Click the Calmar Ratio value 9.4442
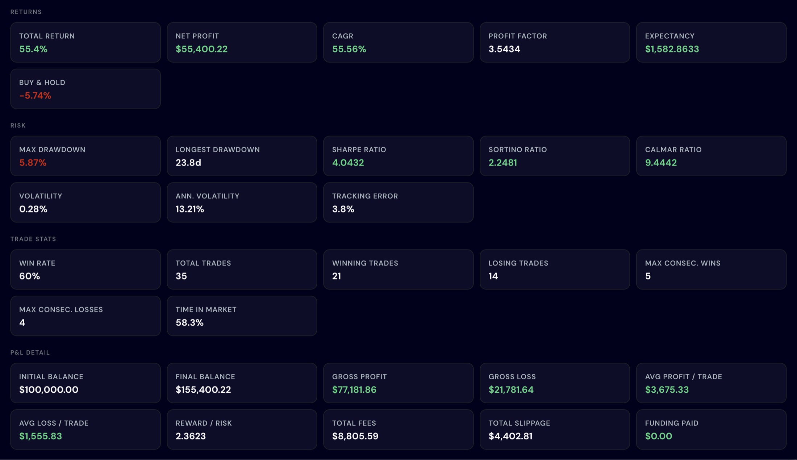This screenshot has height=460, width=797. 661,163
